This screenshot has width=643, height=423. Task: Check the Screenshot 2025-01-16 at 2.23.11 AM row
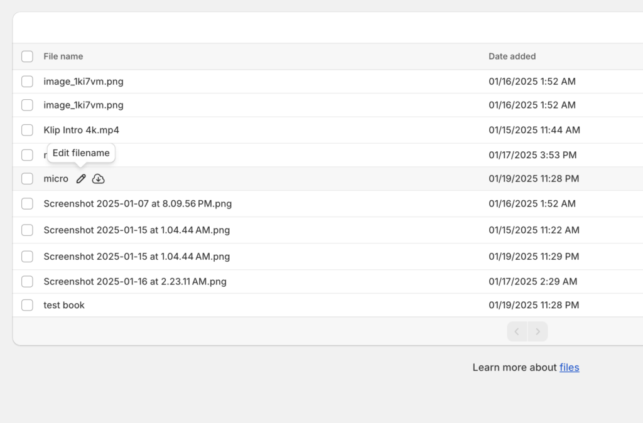27,281
